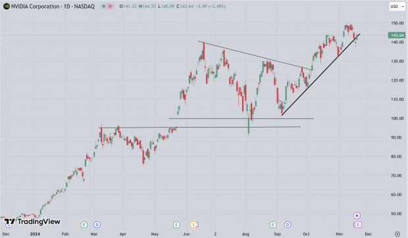
Task: Click the Feb label on time axis
Action: (x=65, y=234)
